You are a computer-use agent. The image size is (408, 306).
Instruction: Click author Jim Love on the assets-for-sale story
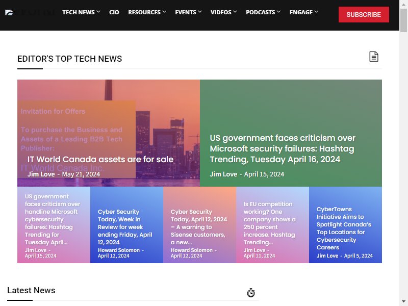click(41, 174)
